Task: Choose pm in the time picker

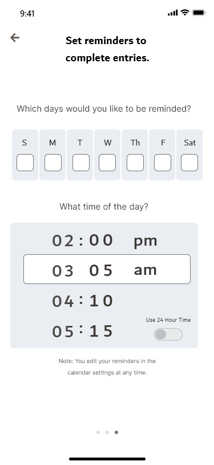Action: click(146, 242)
